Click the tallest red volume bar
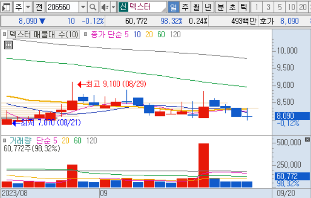 tap(203, 165)
